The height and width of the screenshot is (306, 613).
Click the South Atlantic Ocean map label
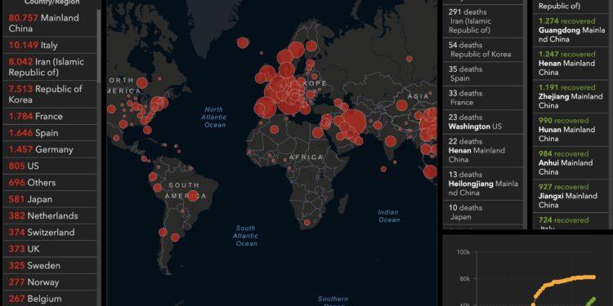pyautogui.click(x=246, y=236)
